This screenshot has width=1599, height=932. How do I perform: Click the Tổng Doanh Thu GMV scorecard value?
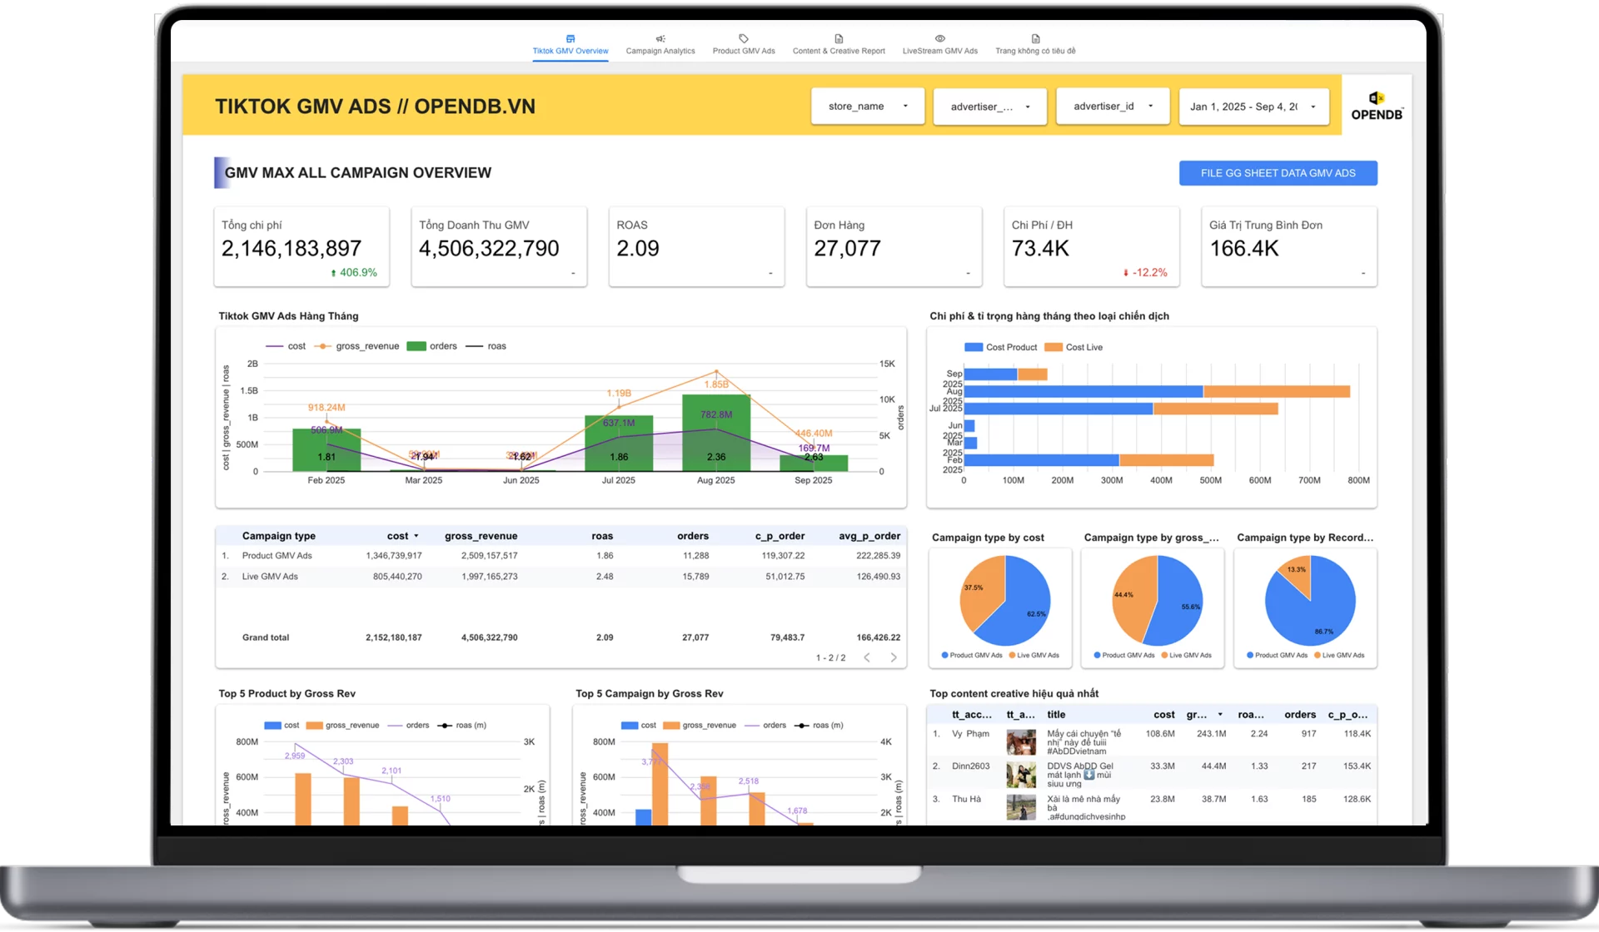click(x=489, y=248)
